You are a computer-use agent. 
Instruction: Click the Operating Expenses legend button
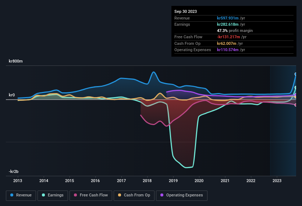click(x=182, y=195)
